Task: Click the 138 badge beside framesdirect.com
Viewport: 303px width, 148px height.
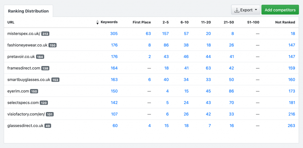Action: pos(45,68)
